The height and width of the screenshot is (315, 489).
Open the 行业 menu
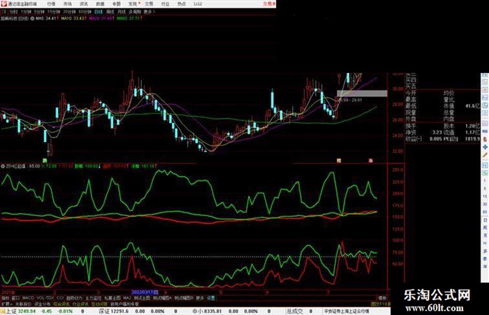tap(165, 4)
